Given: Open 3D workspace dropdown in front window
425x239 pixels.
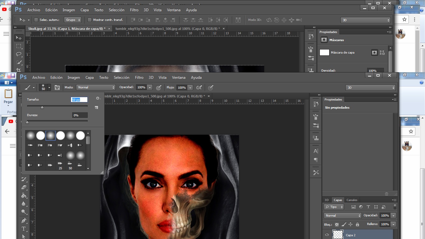Looking at the screenshot, I should click(370, 88).
